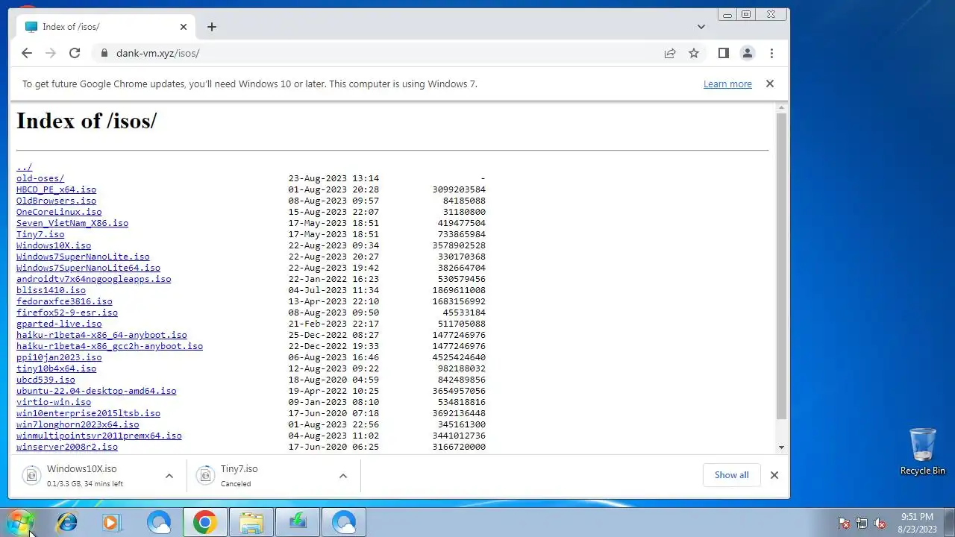Open the Chrome profile avatar
The image size is (955, 537).
point(747,53)
